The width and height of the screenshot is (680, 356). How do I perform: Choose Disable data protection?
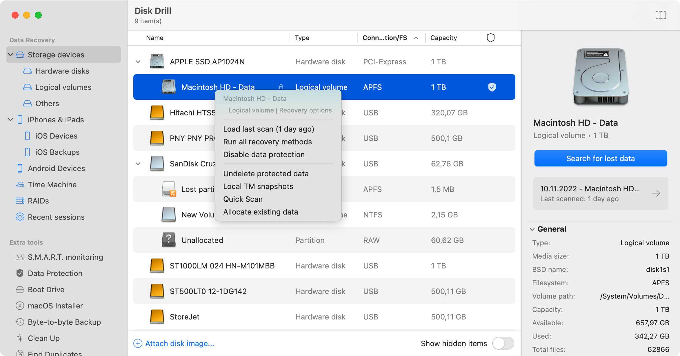[x=264, y=155]
